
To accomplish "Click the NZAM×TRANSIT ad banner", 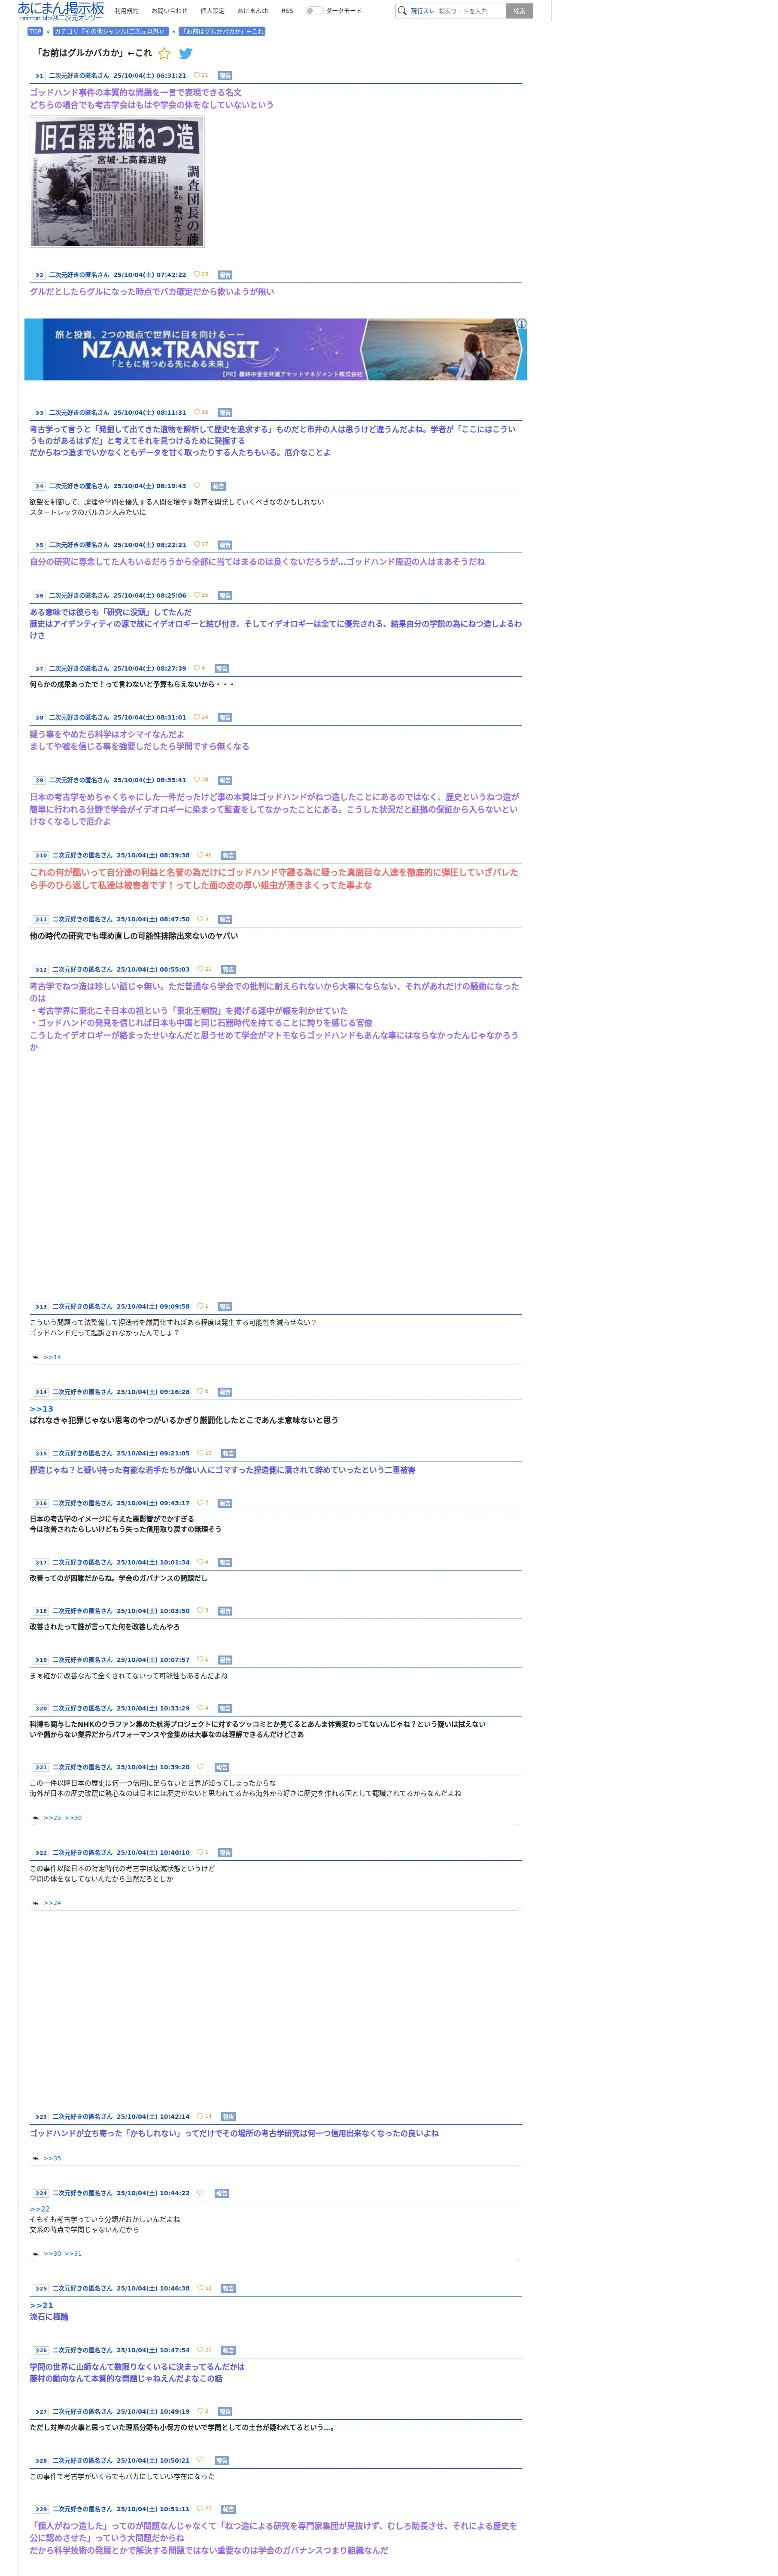I will [275, 349].
